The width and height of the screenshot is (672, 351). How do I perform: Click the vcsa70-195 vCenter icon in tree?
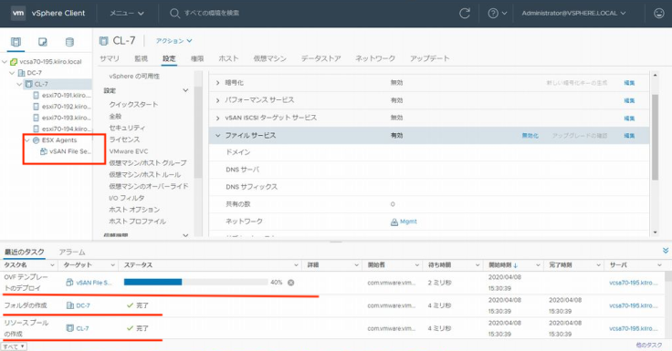(14, 62)
